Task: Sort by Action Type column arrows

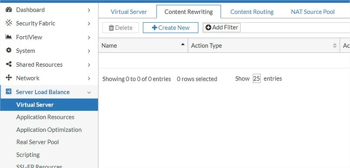Action: coord(335,45)
